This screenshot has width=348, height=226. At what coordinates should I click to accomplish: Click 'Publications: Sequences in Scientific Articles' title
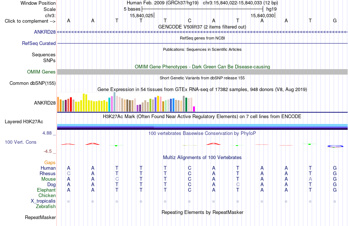(202, 49)
